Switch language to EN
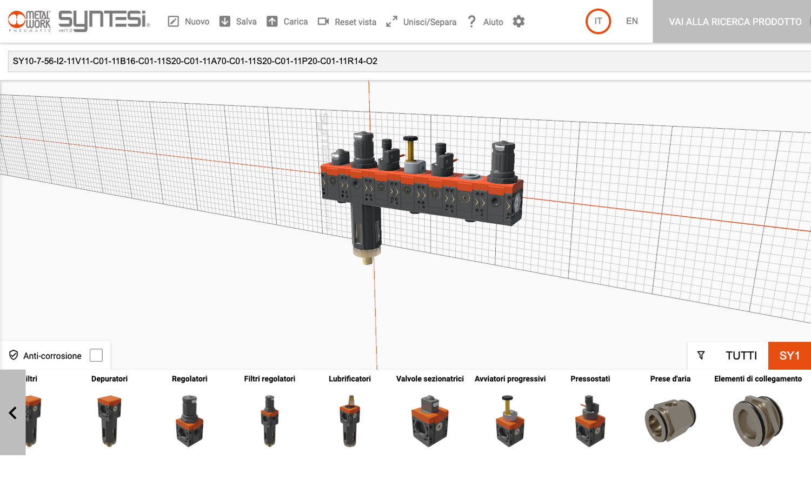Image resolution: width=811 pixels, height=493 pixels. click(x=631, y=21)
